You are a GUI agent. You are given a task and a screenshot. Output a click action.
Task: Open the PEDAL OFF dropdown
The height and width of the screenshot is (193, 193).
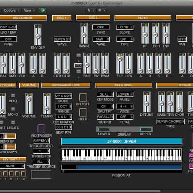click(124, 117)
